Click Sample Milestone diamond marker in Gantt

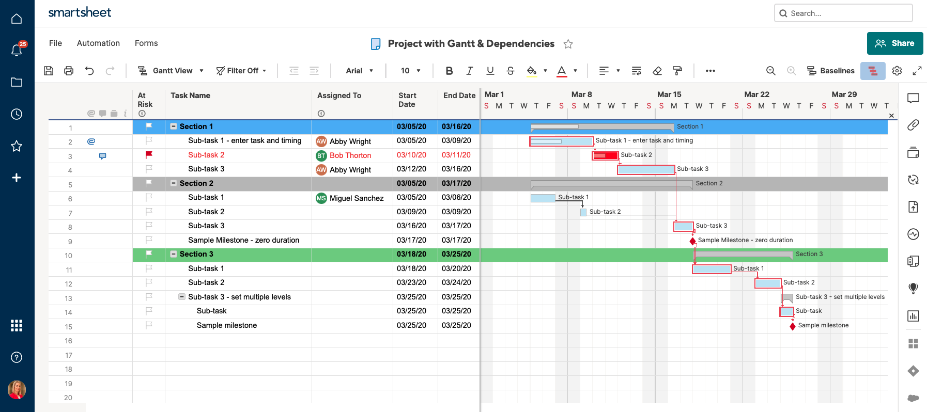(693, 241)
